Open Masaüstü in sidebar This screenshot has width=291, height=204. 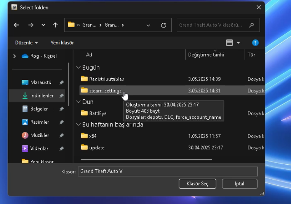(37, 82)
